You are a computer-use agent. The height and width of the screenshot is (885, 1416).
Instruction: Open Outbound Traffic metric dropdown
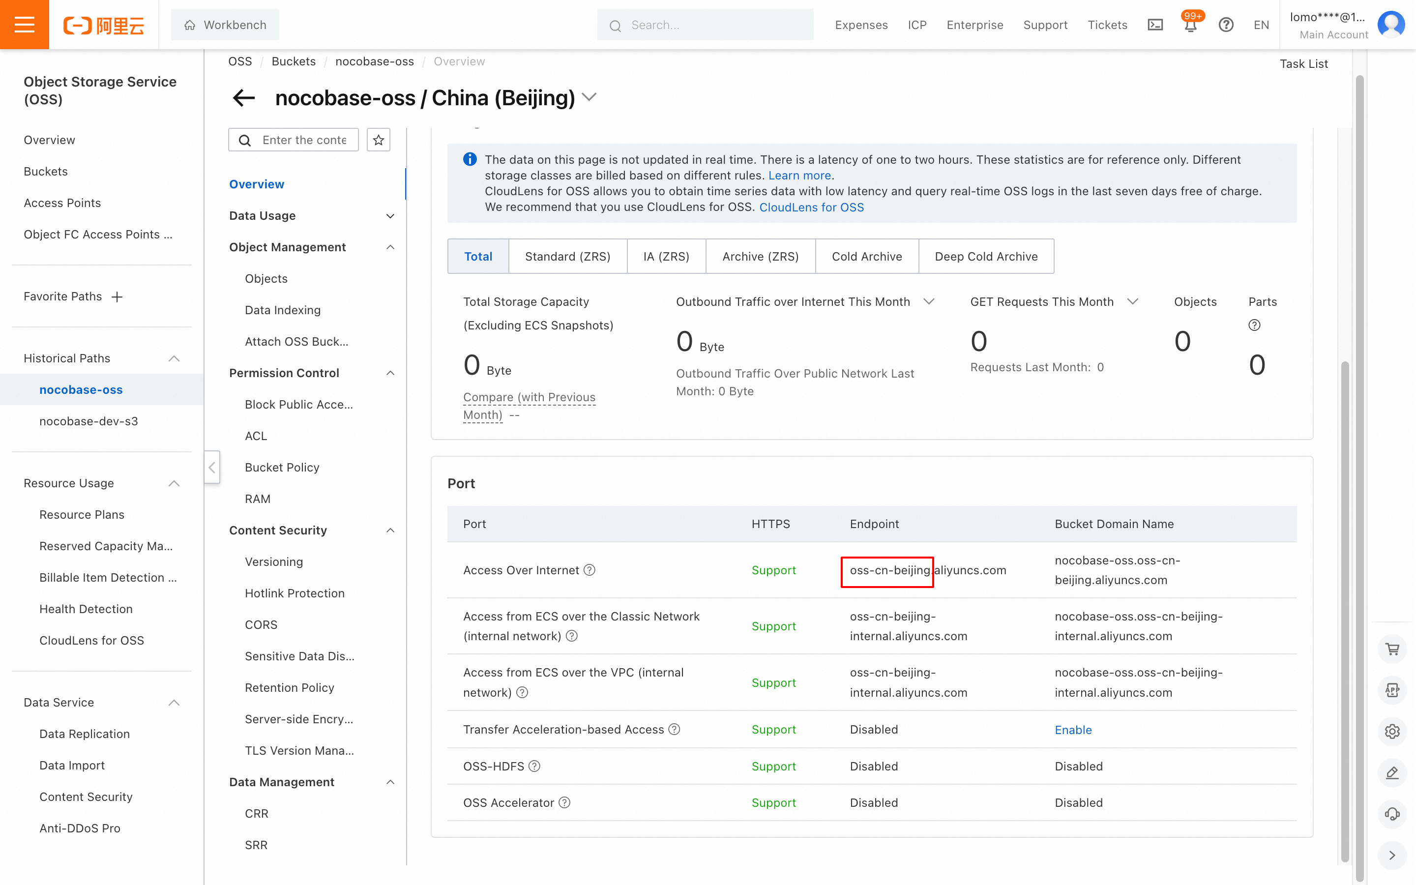click(929, 301)
